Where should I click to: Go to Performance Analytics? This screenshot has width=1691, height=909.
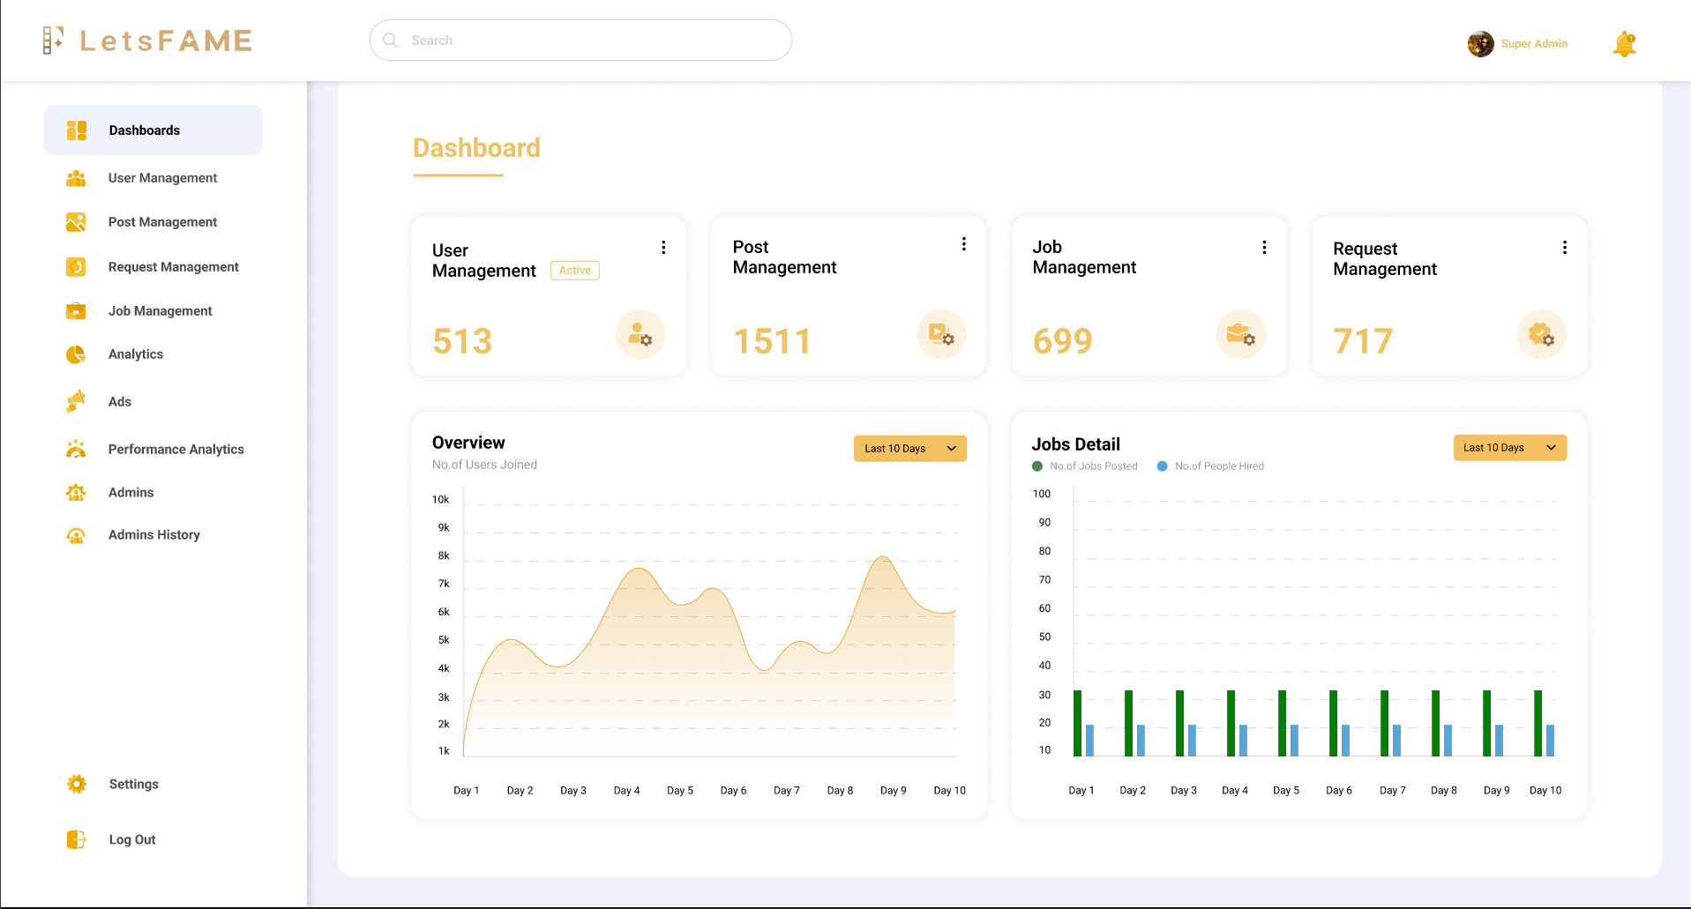tap(176, 450)
